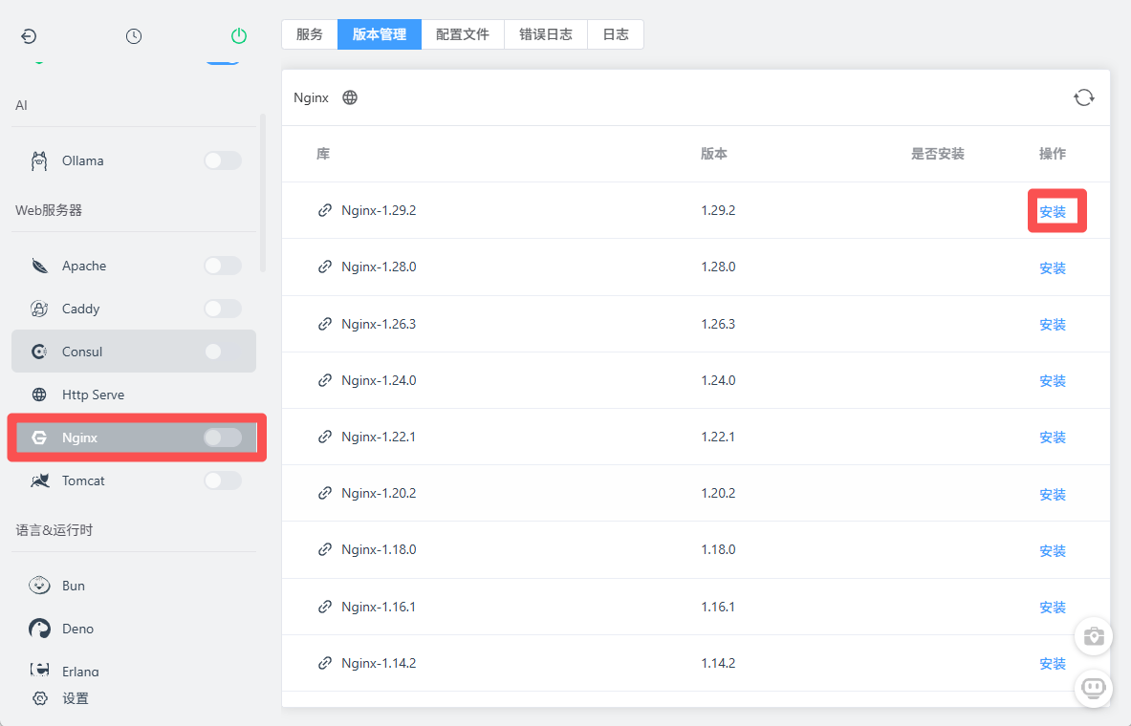The width and height of the screenshot is (1131, 726).
Task: Click link icon beside Nginx-1.20.2
Action: (325, 493)
